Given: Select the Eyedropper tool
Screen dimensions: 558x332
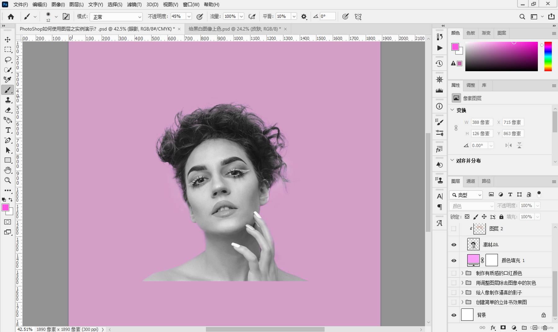Looking at the screenshot, I should (x=8, y=80).
